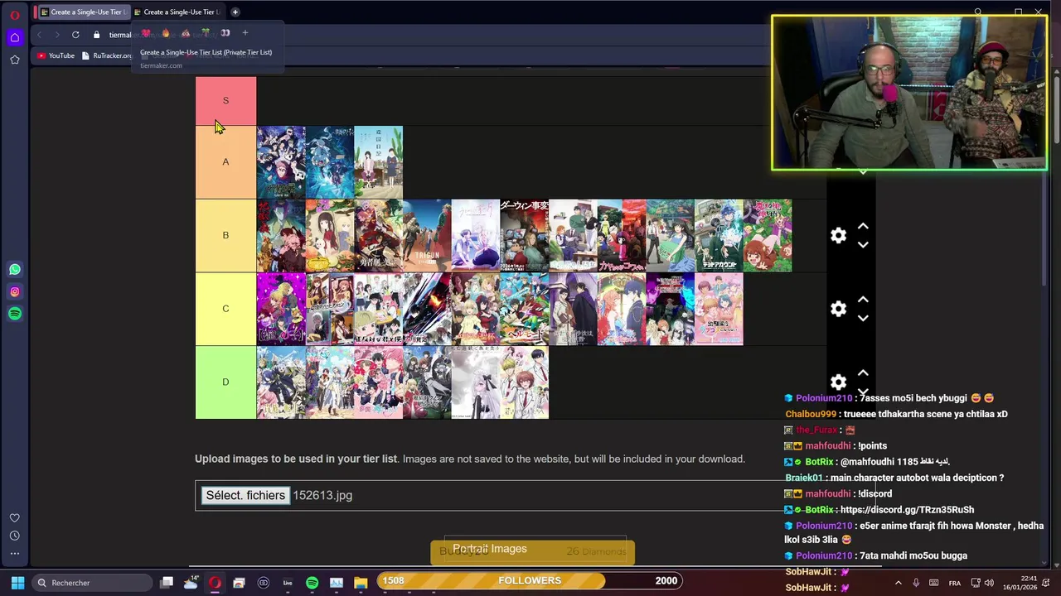
Task: React with the fire emoji on tab
Action: (x=166, y=33)
